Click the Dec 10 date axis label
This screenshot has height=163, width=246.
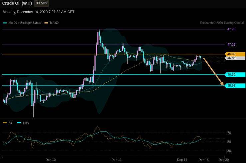[x=51, y=160]
